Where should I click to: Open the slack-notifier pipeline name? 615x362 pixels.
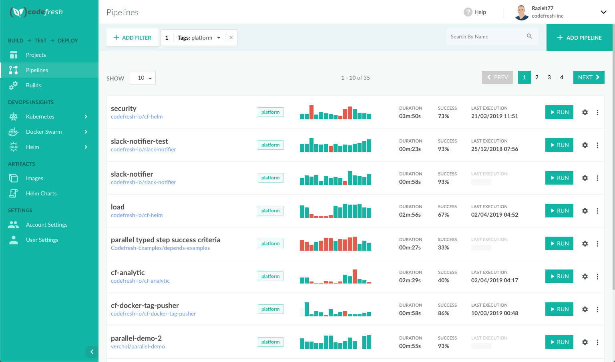(x=132, y=174)
